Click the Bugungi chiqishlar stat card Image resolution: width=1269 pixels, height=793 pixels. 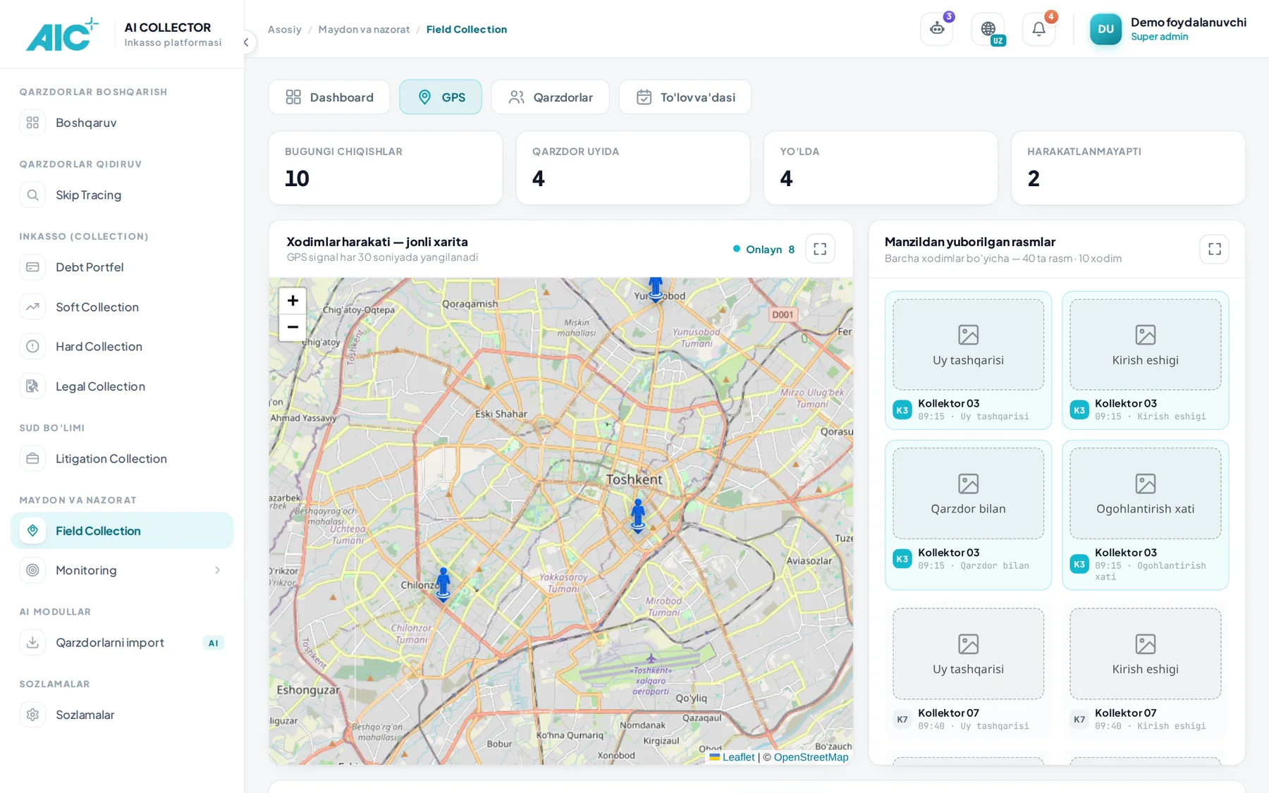coord(386,168)
